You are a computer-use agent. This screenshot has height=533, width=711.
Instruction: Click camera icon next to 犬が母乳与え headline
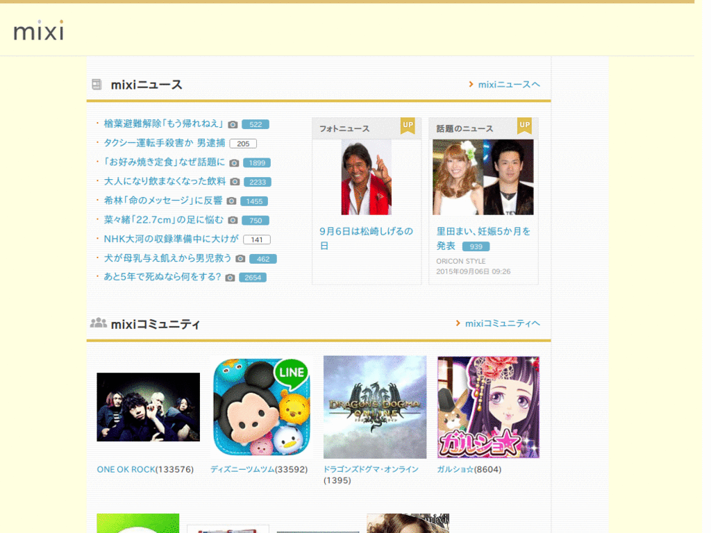coord(240,258)
